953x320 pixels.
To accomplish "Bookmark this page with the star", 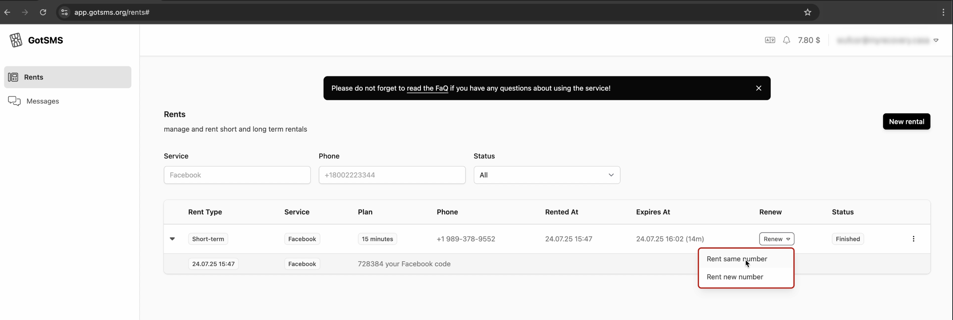I will (807, 12).
